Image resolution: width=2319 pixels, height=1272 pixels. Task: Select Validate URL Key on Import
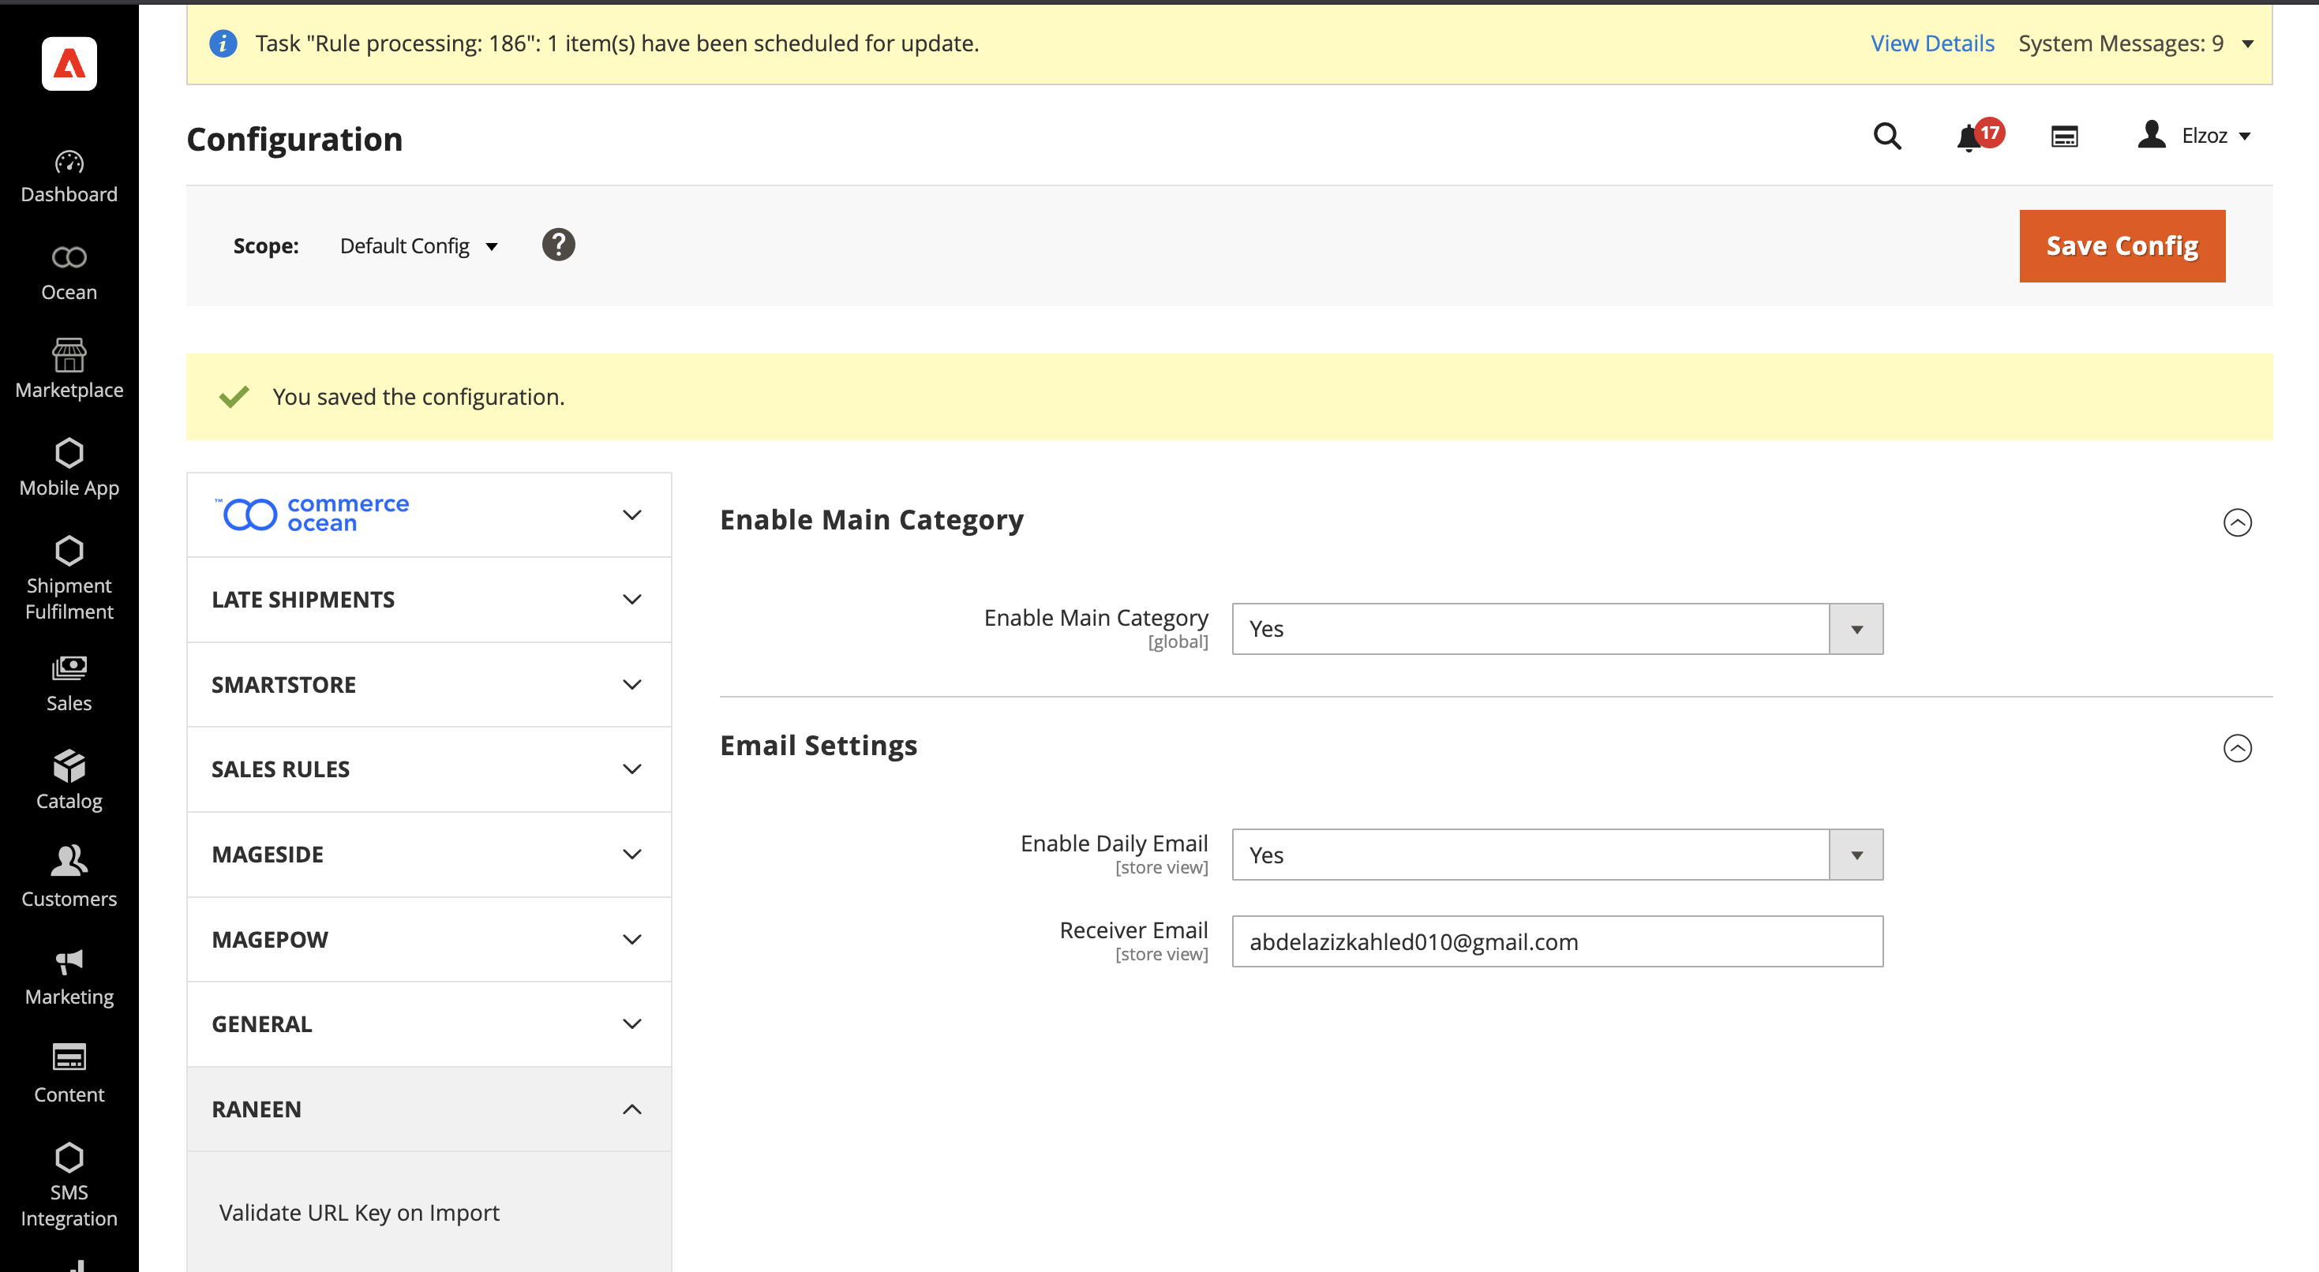pyautogui.click(x=359, y=1213)
